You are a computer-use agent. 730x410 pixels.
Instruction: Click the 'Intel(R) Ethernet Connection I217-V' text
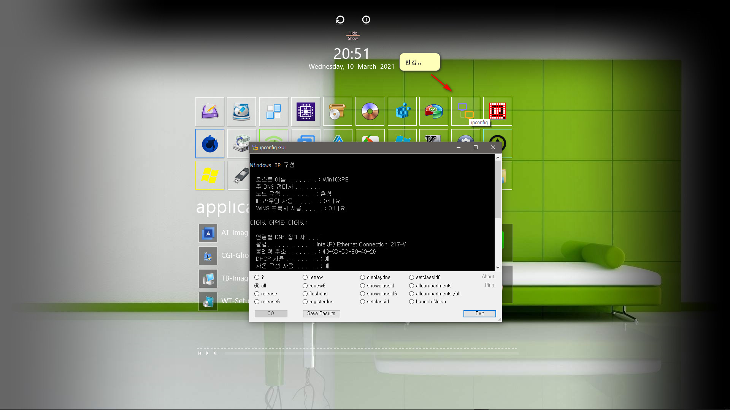(361, 244)
